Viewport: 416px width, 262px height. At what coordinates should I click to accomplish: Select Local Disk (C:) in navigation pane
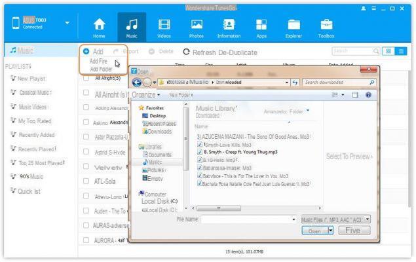(159, 201)
